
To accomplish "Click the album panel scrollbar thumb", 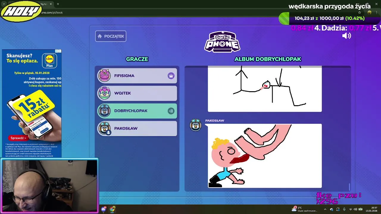I will (x=349, y=187).
